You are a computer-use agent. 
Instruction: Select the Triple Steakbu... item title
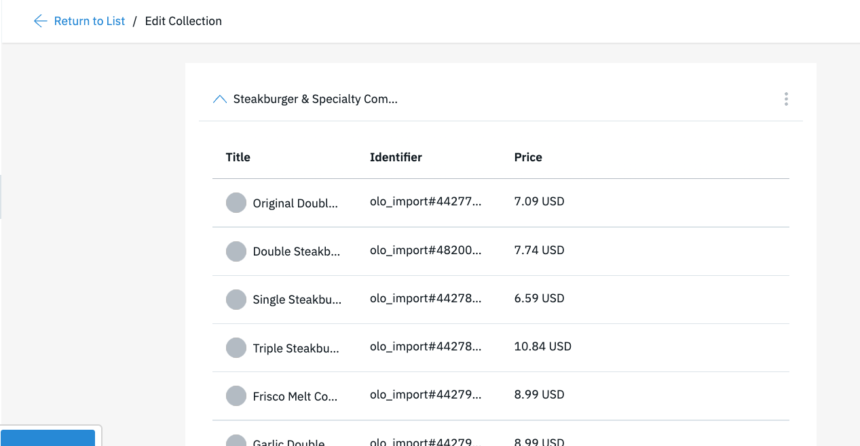pyautogui.click(x=296, y=348)
